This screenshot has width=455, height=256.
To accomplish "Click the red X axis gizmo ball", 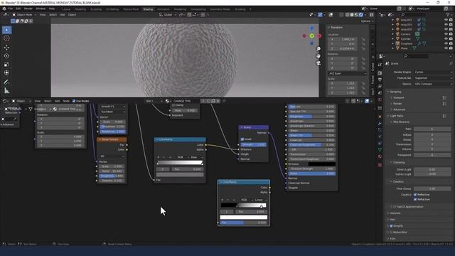I will (x=319, y=36).
